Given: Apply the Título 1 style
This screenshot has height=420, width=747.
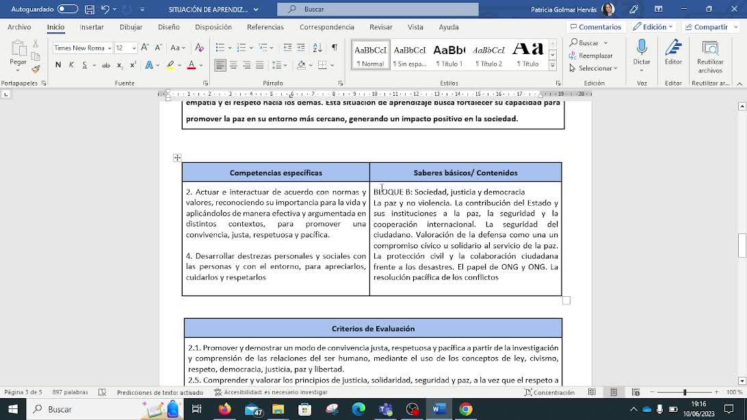Looking at the screenshot, I should tap(449, 55).
